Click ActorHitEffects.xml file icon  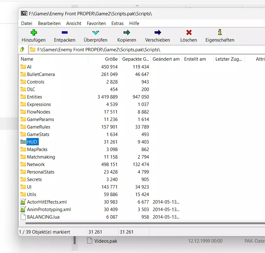23,202
